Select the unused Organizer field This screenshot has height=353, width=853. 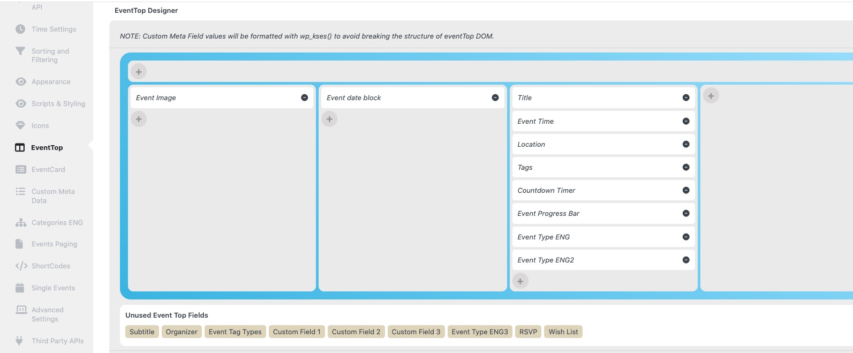182,332
